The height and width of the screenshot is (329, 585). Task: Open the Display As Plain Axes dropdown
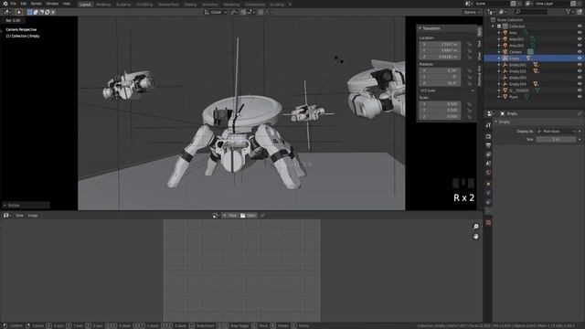click(x=557, y=132)
